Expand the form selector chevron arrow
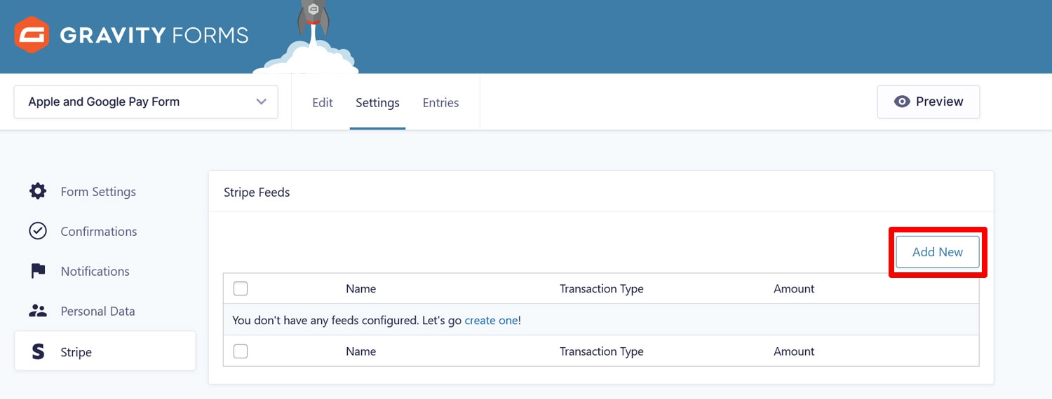Screen dimensions: 1052x399 pos(261,102)
